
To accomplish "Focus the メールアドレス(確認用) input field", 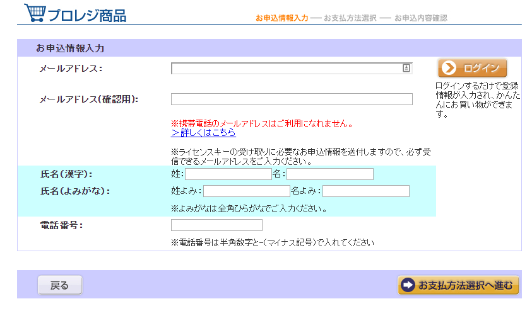I will coord(292,99).
